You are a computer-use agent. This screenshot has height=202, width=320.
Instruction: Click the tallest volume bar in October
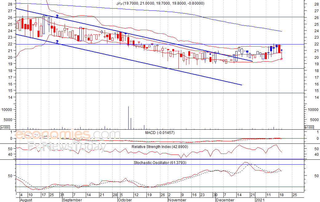[x=128, y=118]
